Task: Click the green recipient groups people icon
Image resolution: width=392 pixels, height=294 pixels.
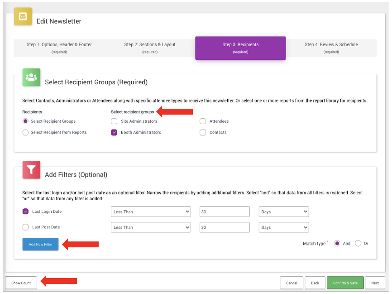Action: click(31, 77)
